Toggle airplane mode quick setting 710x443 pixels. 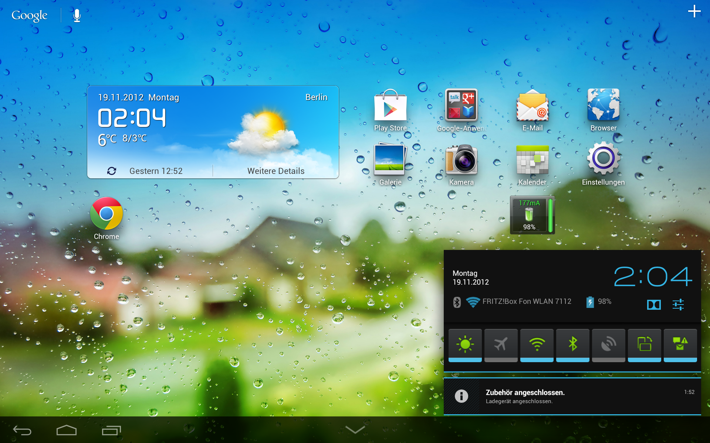click(x=501, y=344)
